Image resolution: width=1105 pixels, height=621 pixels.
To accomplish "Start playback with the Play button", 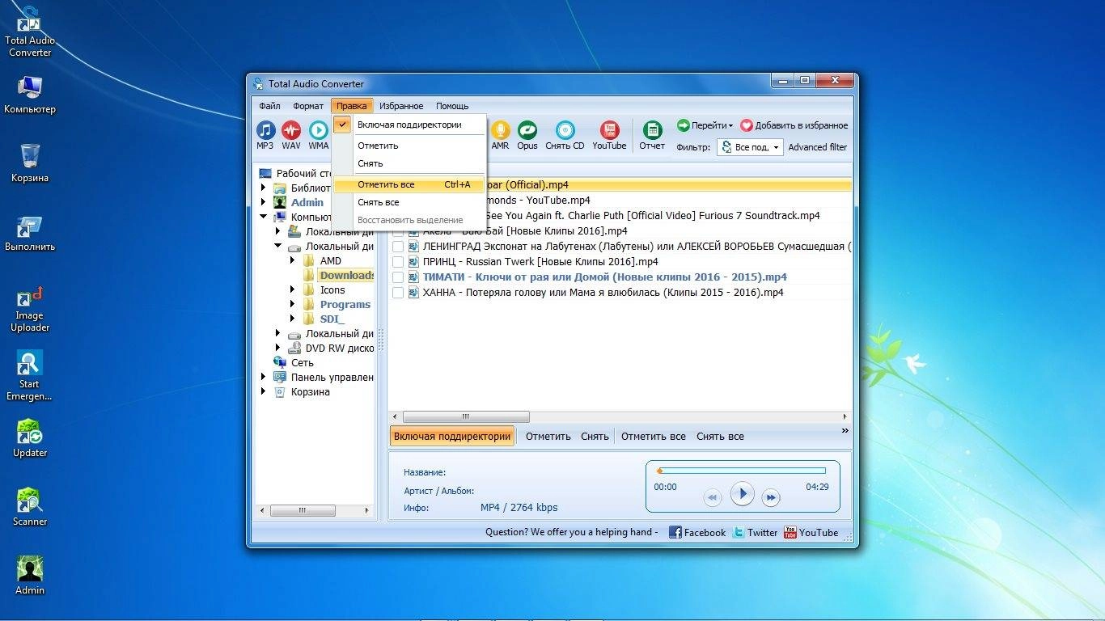I will point(742,493).
